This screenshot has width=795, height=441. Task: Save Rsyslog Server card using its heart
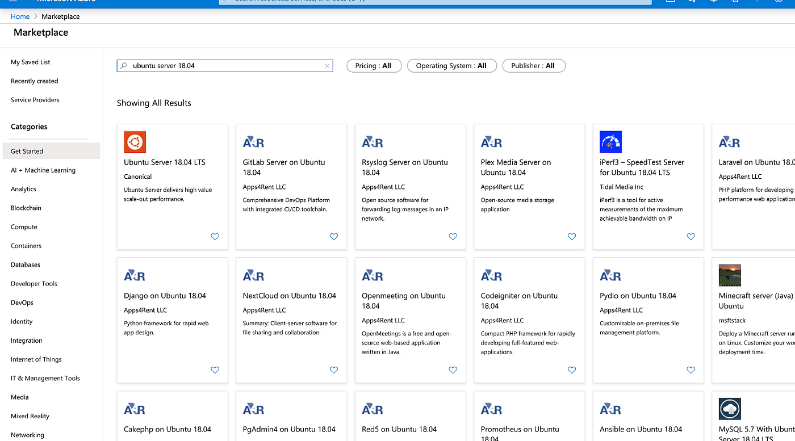pyautogui.click(x=453, y=237)
